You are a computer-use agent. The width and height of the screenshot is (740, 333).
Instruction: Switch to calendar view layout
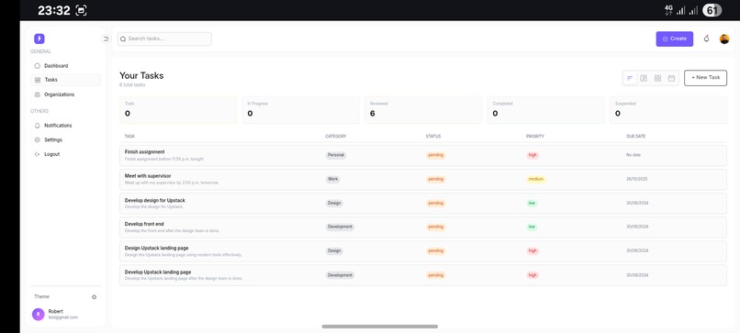coord(671,78)
